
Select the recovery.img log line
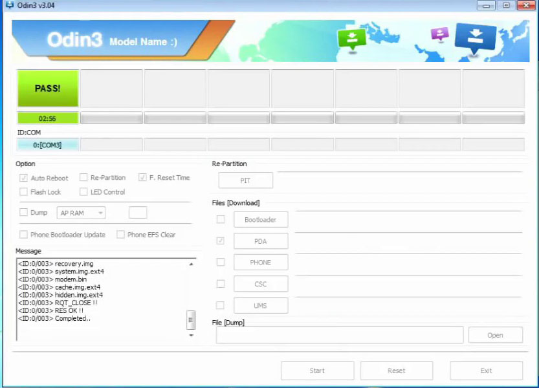56,264
